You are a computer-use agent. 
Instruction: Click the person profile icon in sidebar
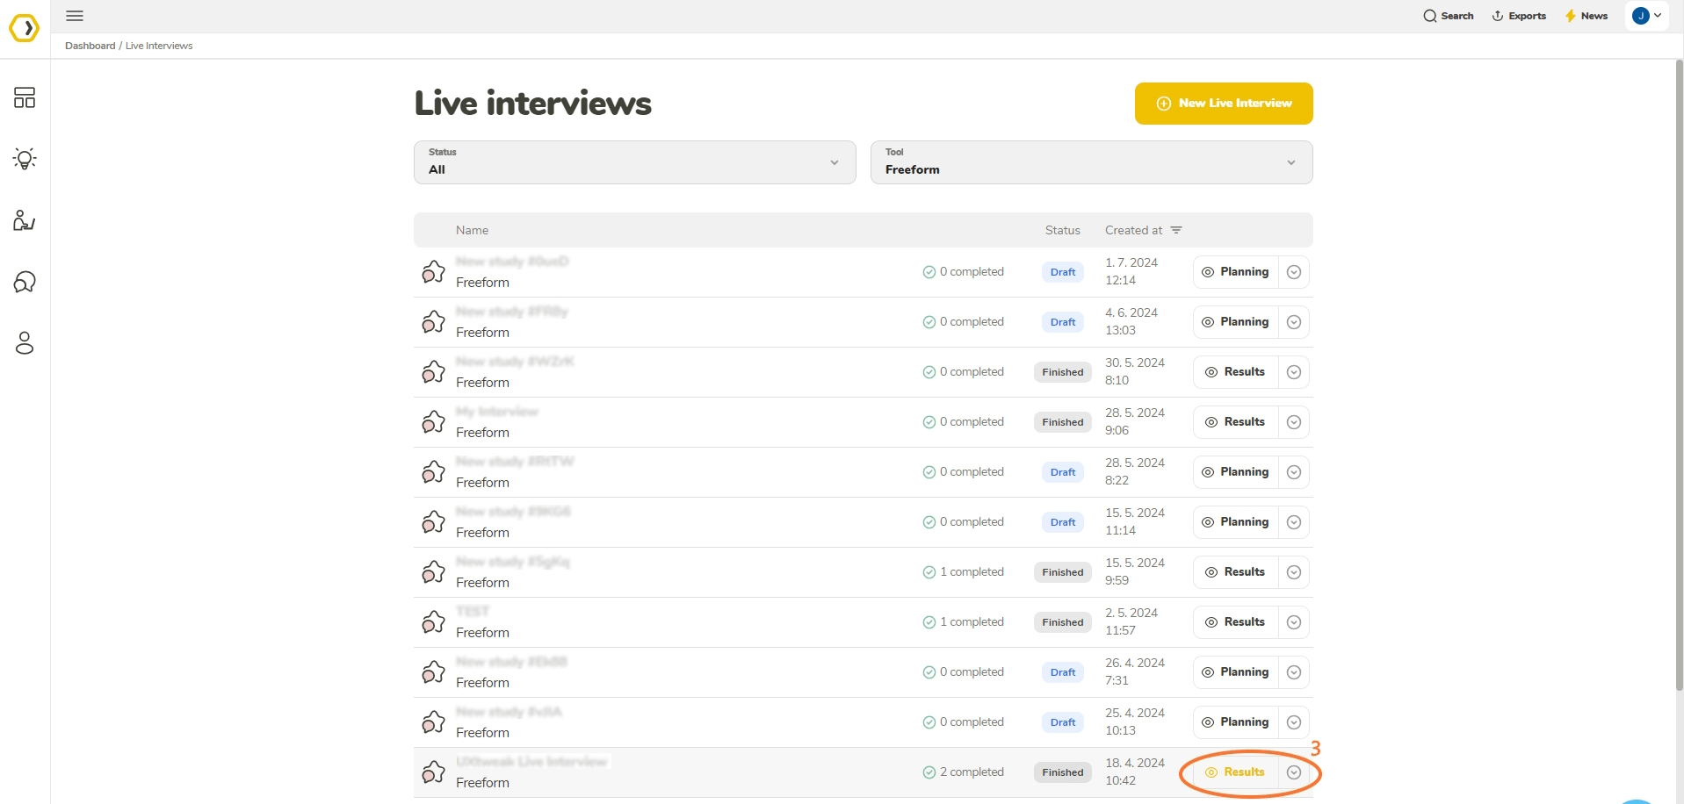pos(25,343)
